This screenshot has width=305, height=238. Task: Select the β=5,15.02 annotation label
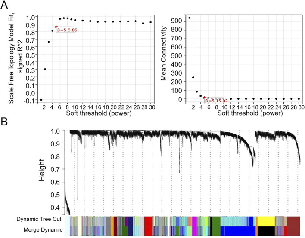point(215,100)
